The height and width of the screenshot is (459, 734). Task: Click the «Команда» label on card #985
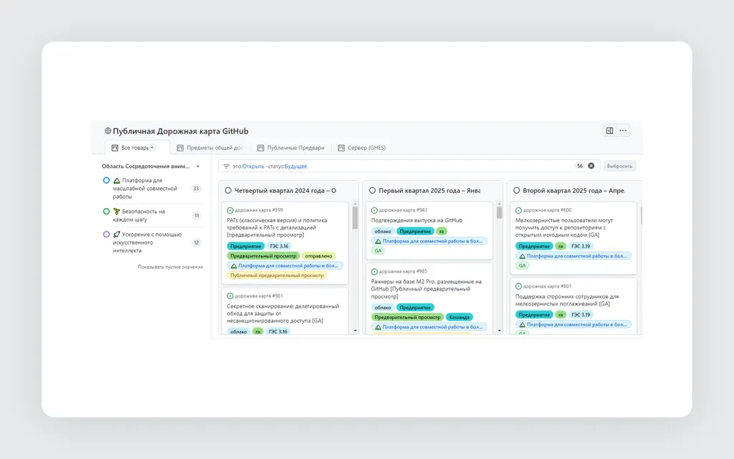click(x=459, y=317)
